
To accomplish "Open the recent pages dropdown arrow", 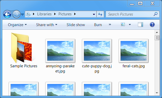I will coord(22,14).
